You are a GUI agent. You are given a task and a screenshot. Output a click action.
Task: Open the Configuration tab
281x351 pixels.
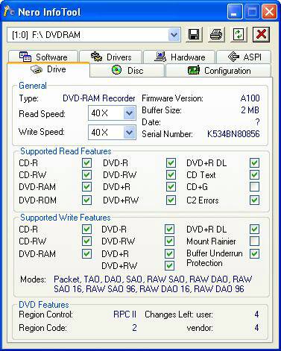[218, 70]
